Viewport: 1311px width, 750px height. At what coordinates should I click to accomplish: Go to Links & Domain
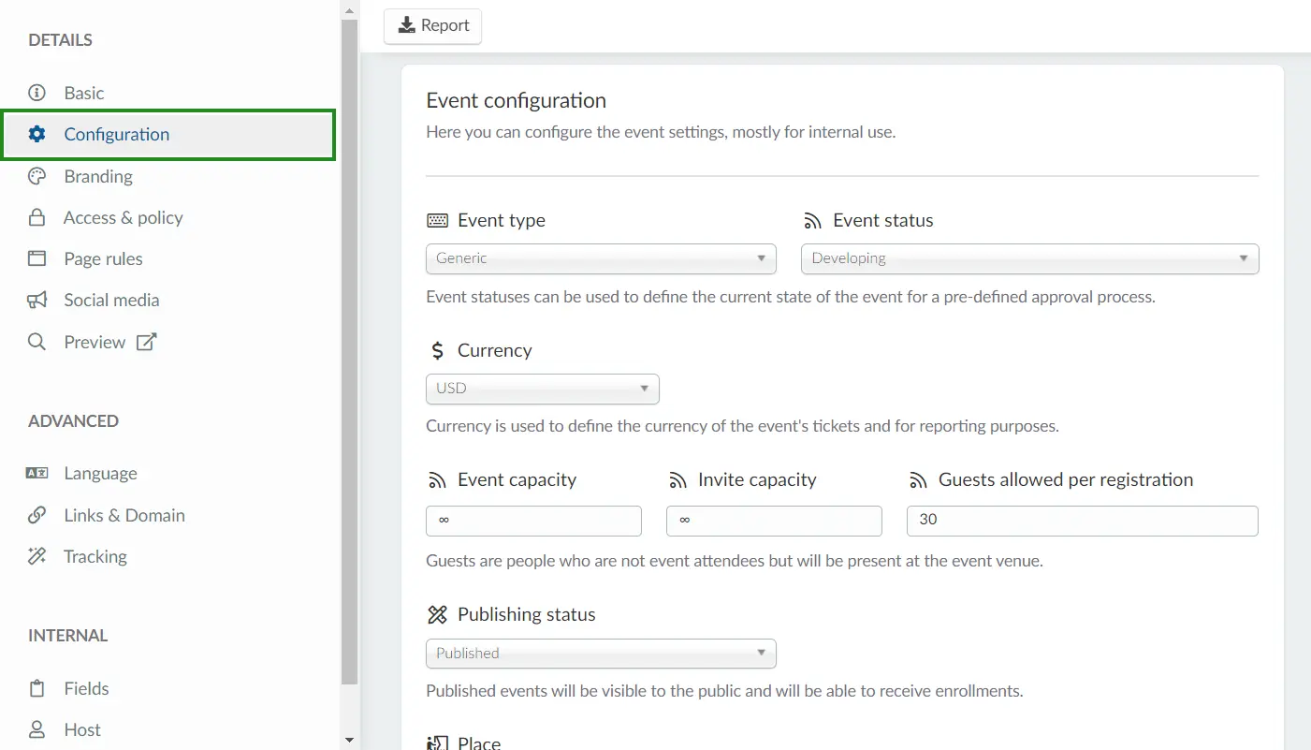coord(124,515)
